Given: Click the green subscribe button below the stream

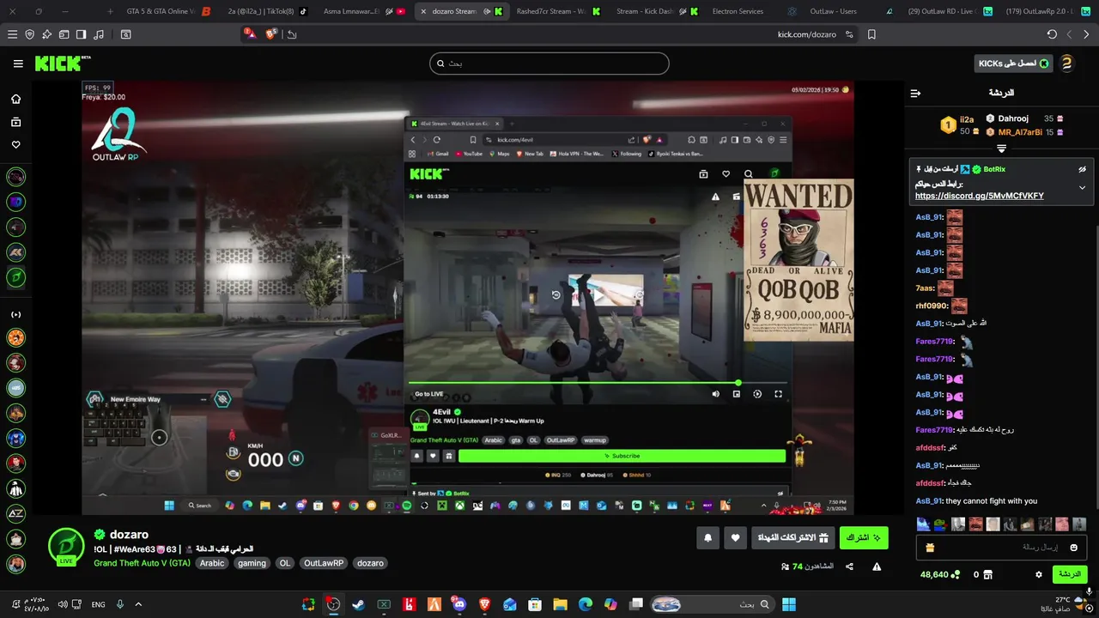Looking at the screenshot, I should pos(864,538).
